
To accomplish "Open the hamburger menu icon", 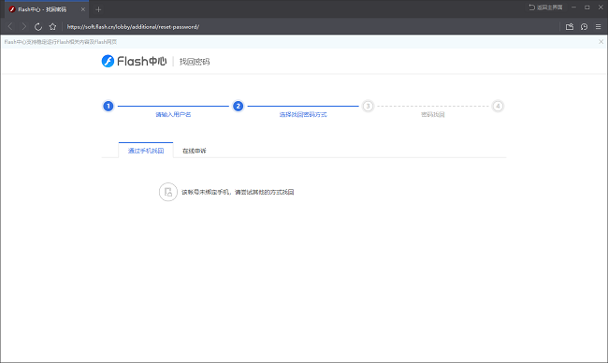I will click(x=599, y=27).
